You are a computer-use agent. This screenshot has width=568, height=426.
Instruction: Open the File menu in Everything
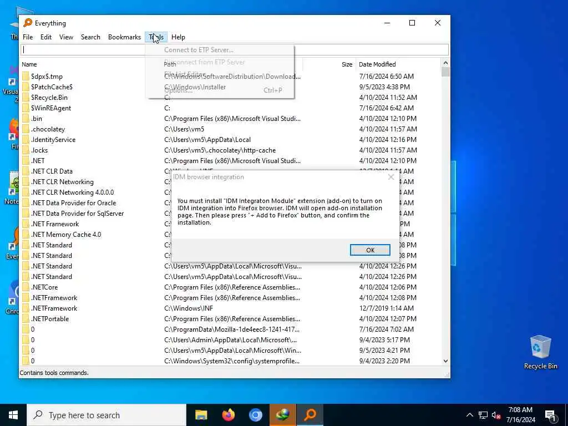click(28, 37)
